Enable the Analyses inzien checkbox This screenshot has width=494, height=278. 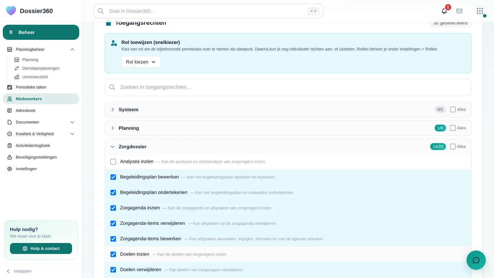coord(113,162)
